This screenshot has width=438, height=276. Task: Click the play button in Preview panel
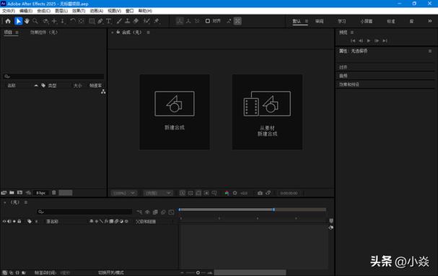[x=369, y=41]
